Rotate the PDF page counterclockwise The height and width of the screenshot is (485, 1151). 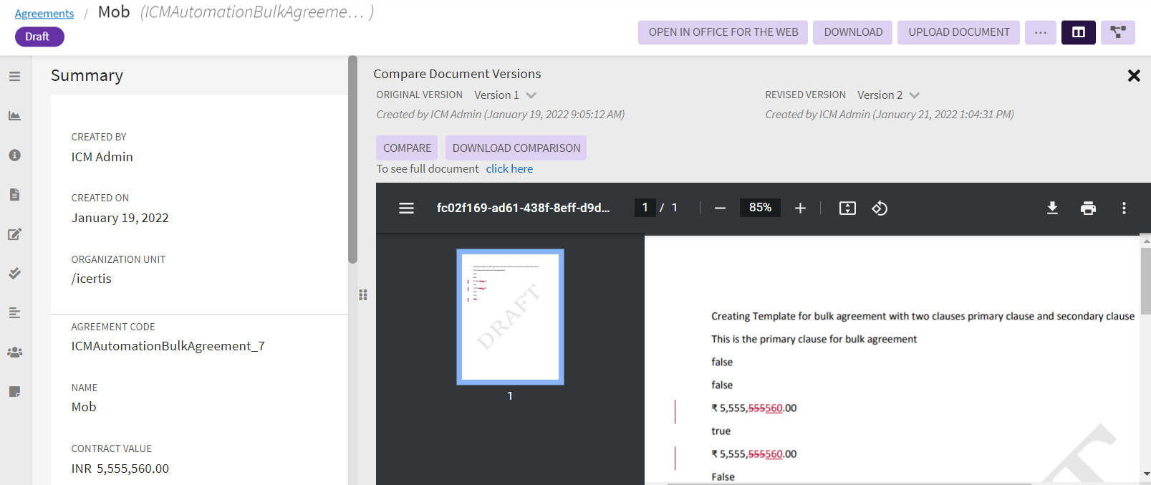tap(880, 208)
